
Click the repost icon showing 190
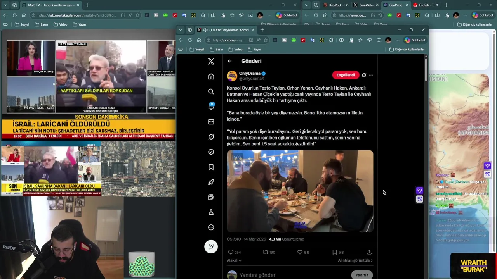[266, 252]
